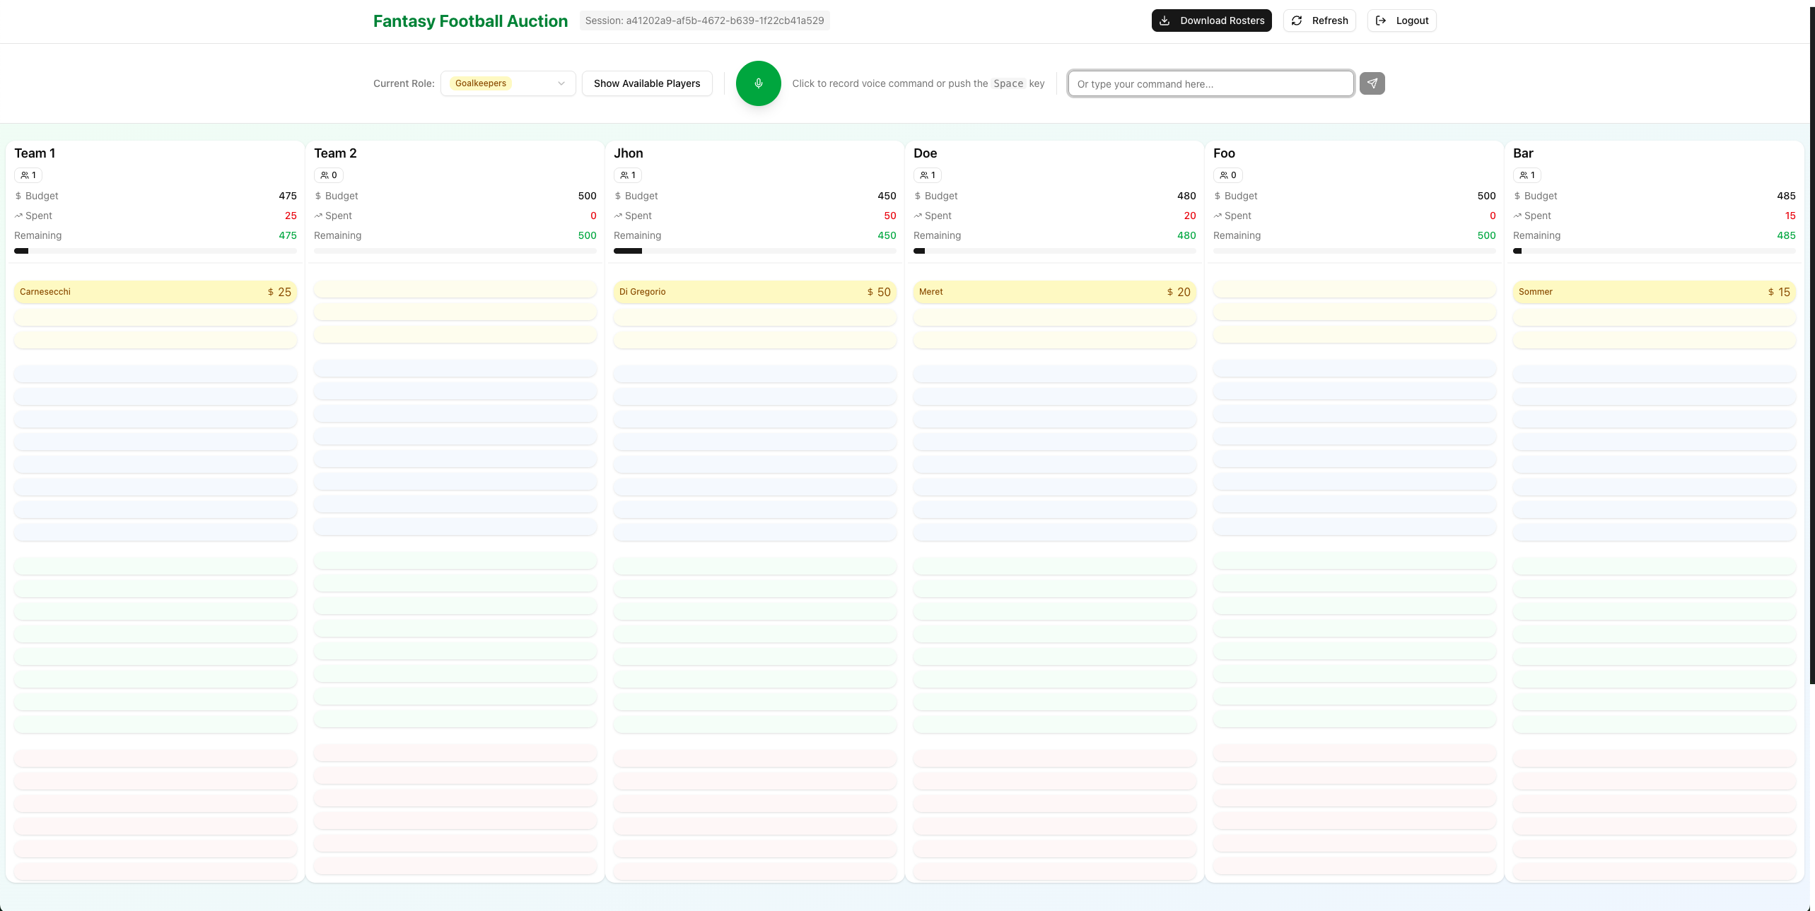The height and width of the screenshot is (911, 1815).
Task: Click the Spent trend icon on Doe's card
Action: click(917, 216)
